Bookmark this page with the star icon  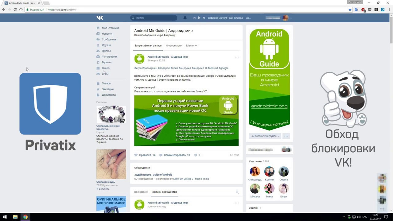click(x=350, y=10)
